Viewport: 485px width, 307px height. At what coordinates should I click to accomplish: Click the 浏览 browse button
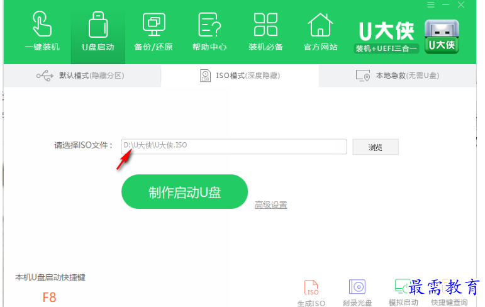(x=376, y=147)
